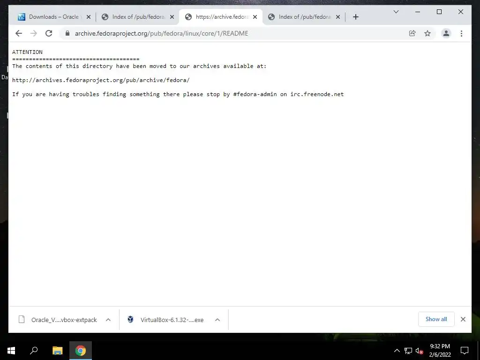Screen dimensions: 480x360
Task: Reload the README page
Action: click(x=49, y=33)
